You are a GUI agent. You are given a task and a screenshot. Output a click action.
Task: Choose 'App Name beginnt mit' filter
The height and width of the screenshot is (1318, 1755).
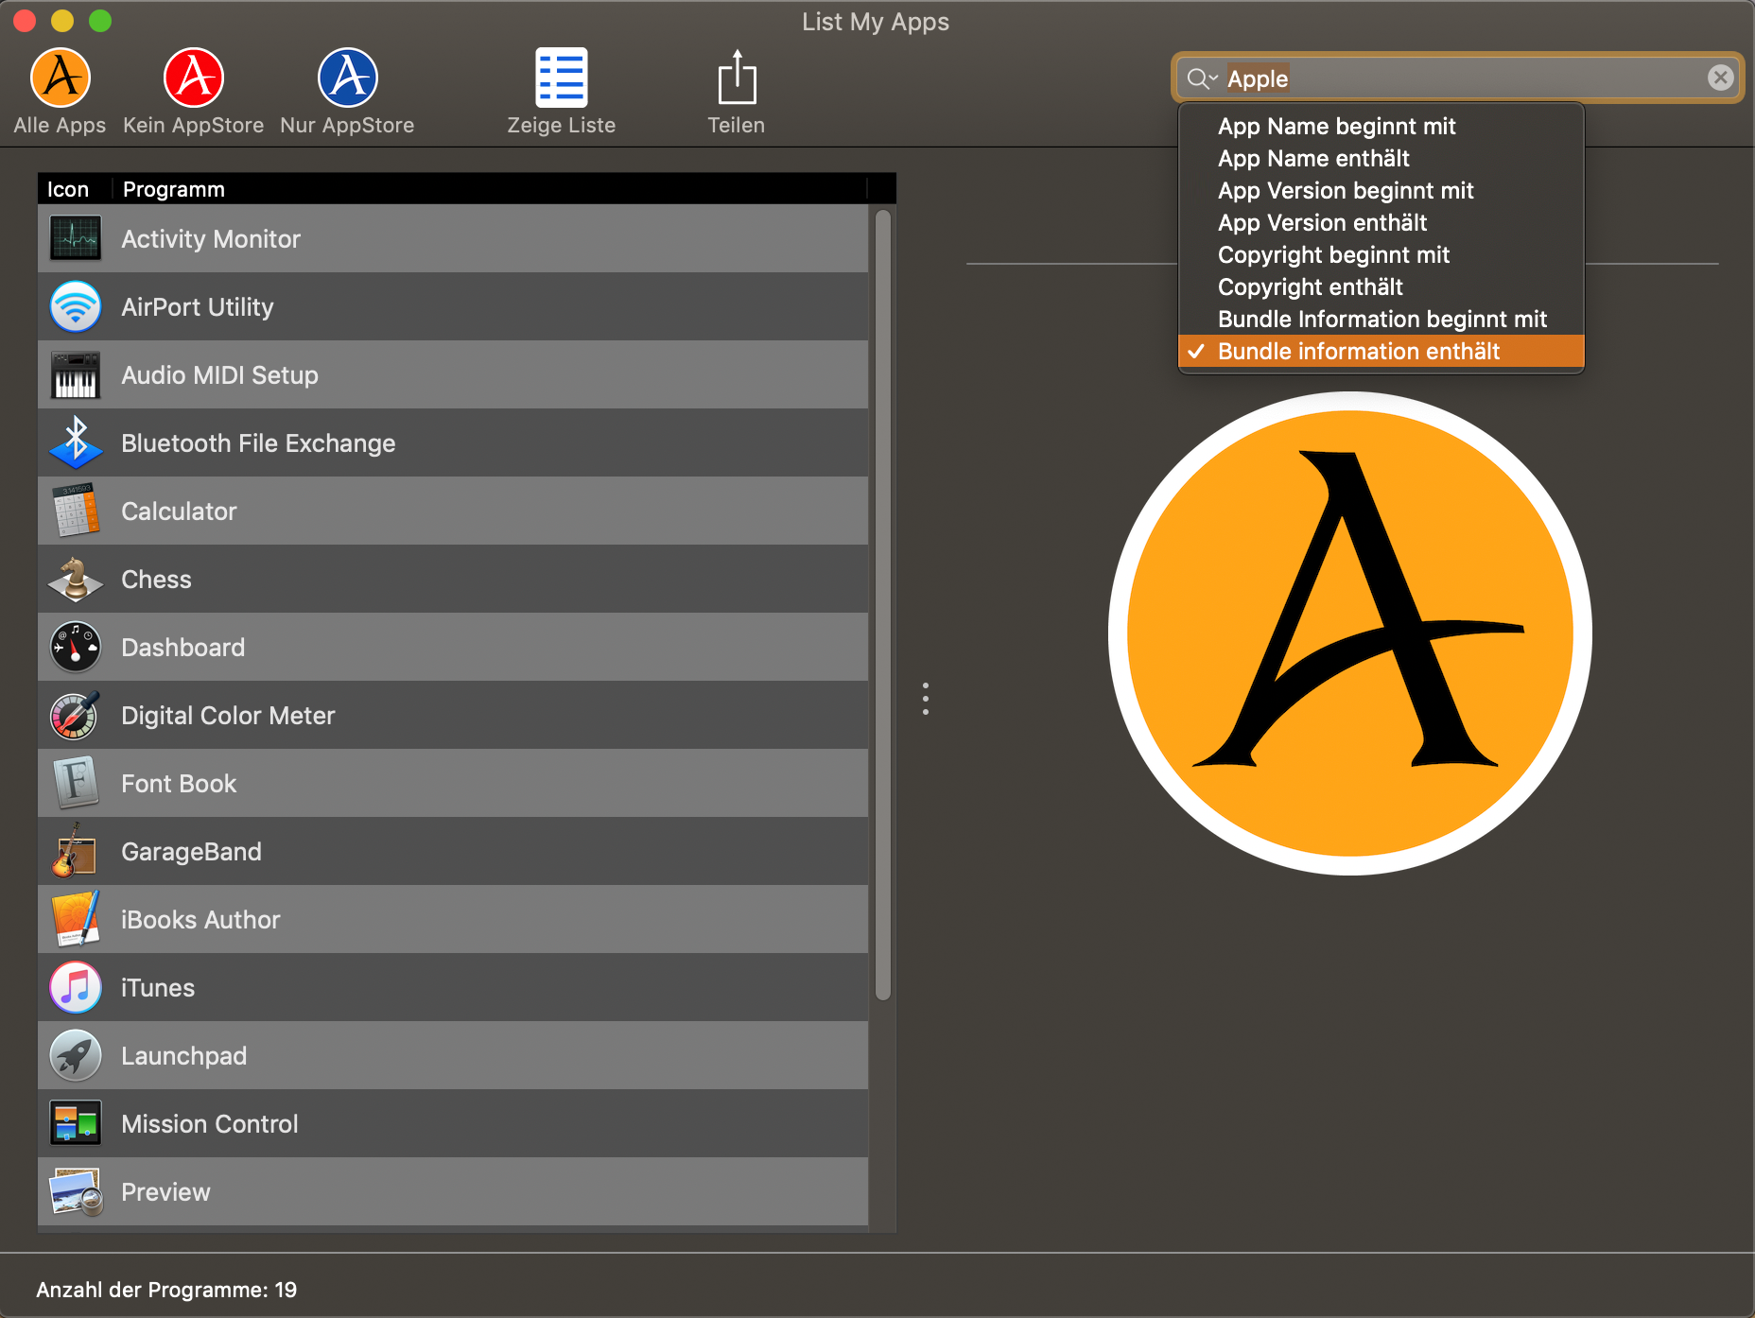click(1381, 127)
